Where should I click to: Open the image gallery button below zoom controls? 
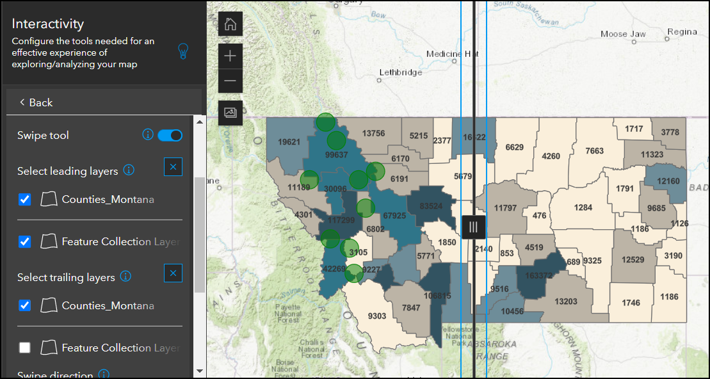point(230,113)
